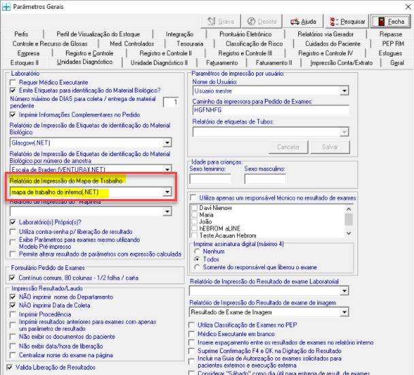The width and height of the screenshot is (414, 375).
Task: Open Resultado de Exame de Imagem dropdown
Action: click(x=344, y=312)
